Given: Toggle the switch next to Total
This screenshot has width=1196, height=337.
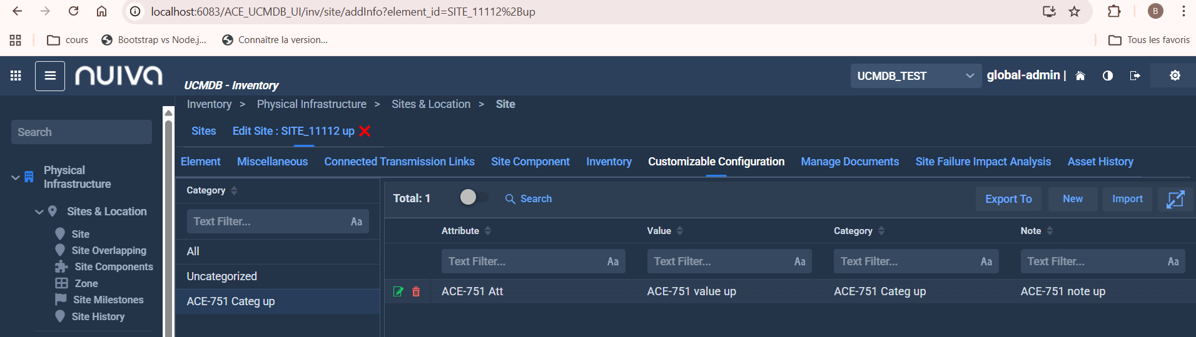Looking at the screenshot, I should 473,198.
